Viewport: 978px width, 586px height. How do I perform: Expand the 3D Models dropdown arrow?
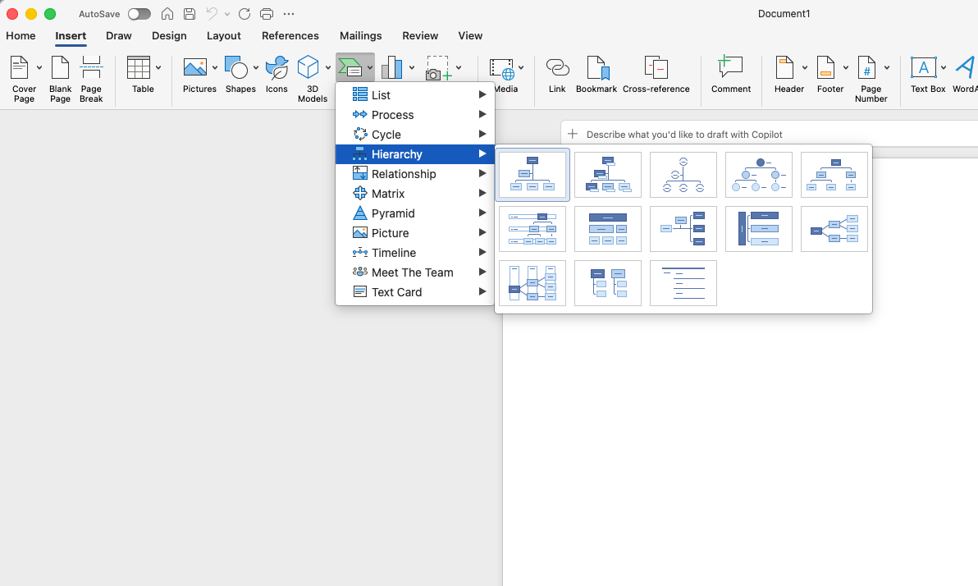(x=328, y=67)
